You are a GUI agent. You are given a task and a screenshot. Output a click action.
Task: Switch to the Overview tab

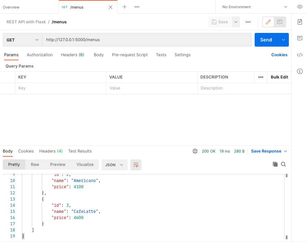point(11,7)
